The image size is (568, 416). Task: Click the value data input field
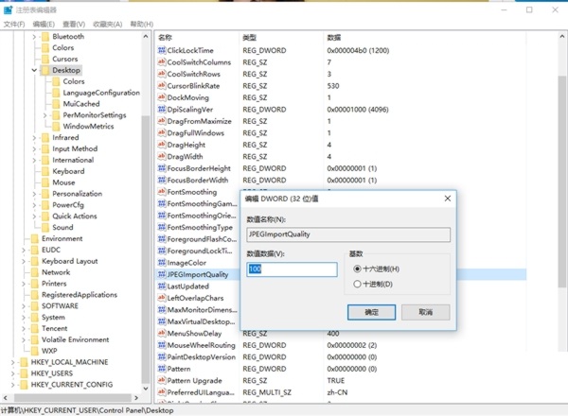pyautogui.click(x=292, y=269)
